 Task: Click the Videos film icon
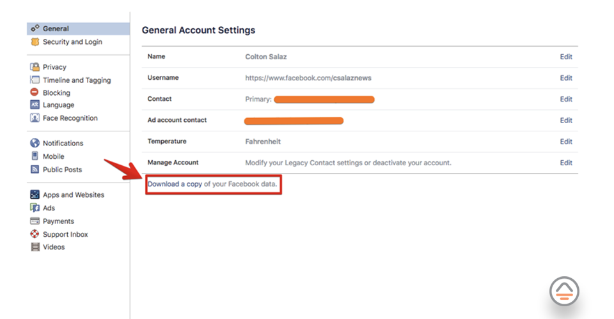pos(35,247)
